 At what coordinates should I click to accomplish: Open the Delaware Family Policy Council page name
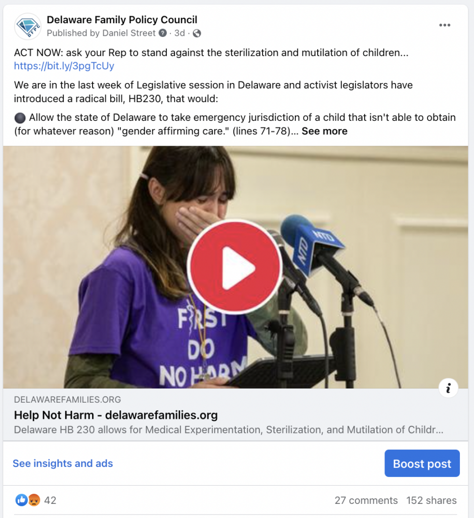click(x=122, y=20)
